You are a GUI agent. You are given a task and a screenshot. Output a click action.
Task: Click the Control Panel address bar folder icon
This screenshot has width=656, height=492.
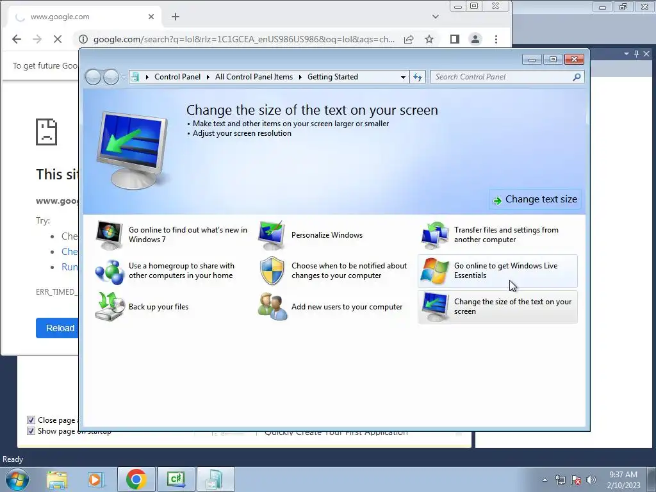135,77
